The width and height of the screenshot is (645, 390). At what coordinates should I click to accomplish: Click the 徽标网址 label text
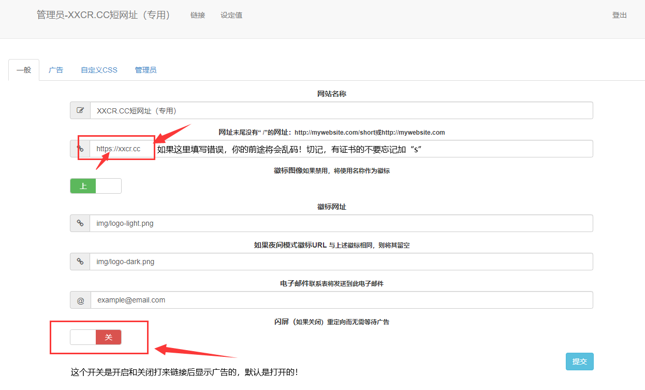pos(332,207)
